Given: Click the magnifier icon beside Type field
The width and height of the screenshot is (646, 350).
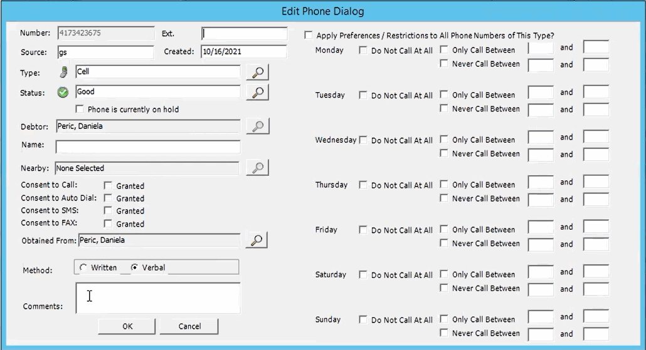Looking at the screenshot, I should 257,73.
